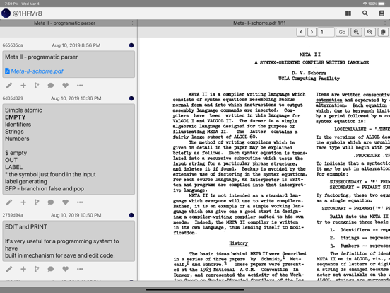390x293 pixels.
Task: Click the Go button for page number
Action: click(x=342, y=32)
